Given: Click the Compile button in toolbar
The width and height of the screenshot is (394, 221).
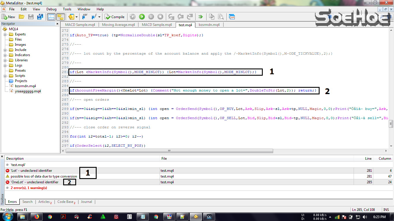Looking at the screenshot, I should tap(115, 17).
